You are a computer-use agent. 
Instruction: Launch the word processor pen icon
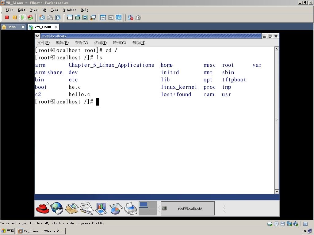pos(87,208)
